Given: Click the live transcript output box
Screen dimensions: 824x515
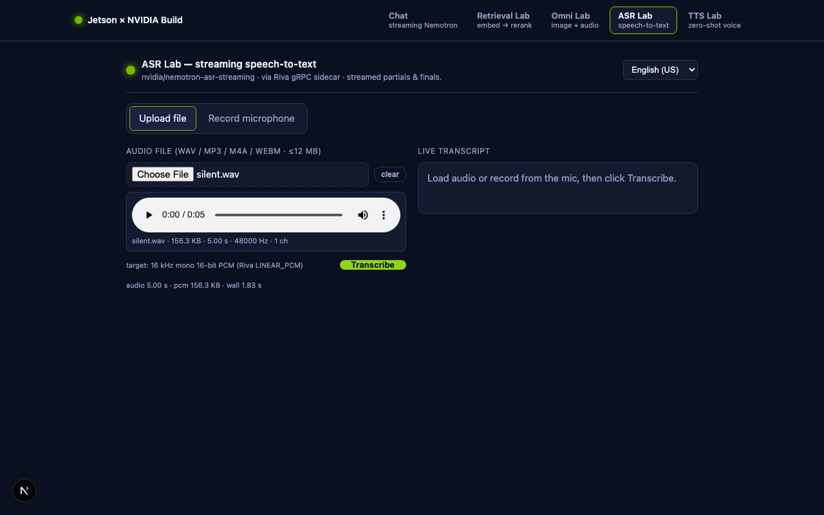Looking at the screenshot, I should click(x=557, y=188).
